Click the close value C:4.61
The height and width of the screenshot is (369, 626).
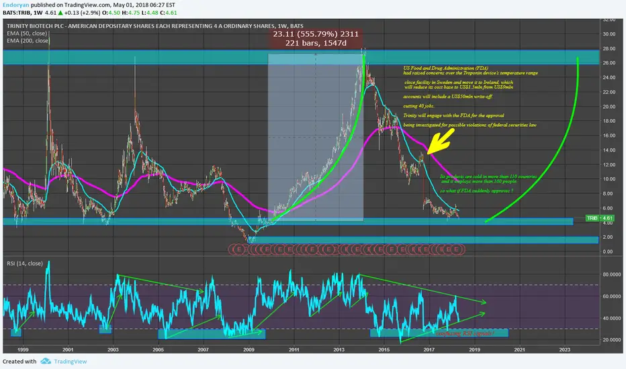(169, 13)
